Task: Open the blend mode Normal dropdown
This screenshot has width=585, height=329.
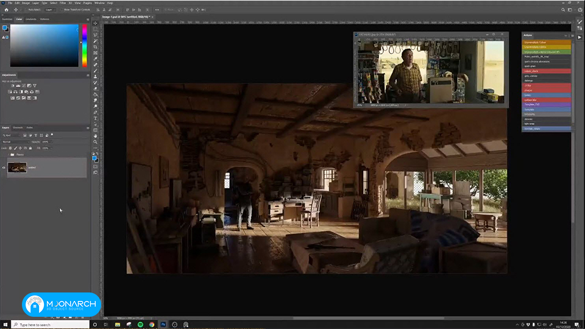Action: coord(15,142)
